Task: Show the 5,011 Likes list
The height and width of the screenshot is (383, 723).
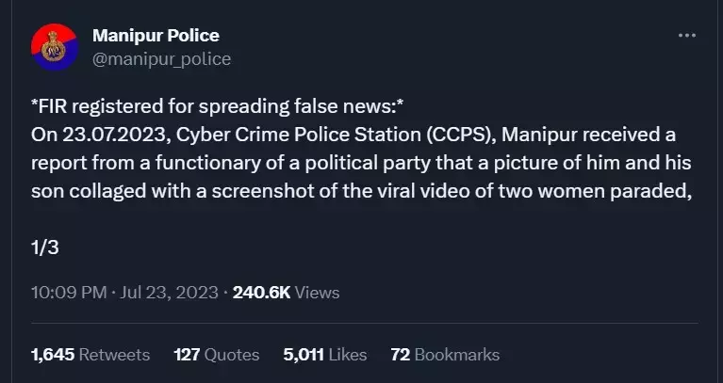Action: tap(325, 355)
